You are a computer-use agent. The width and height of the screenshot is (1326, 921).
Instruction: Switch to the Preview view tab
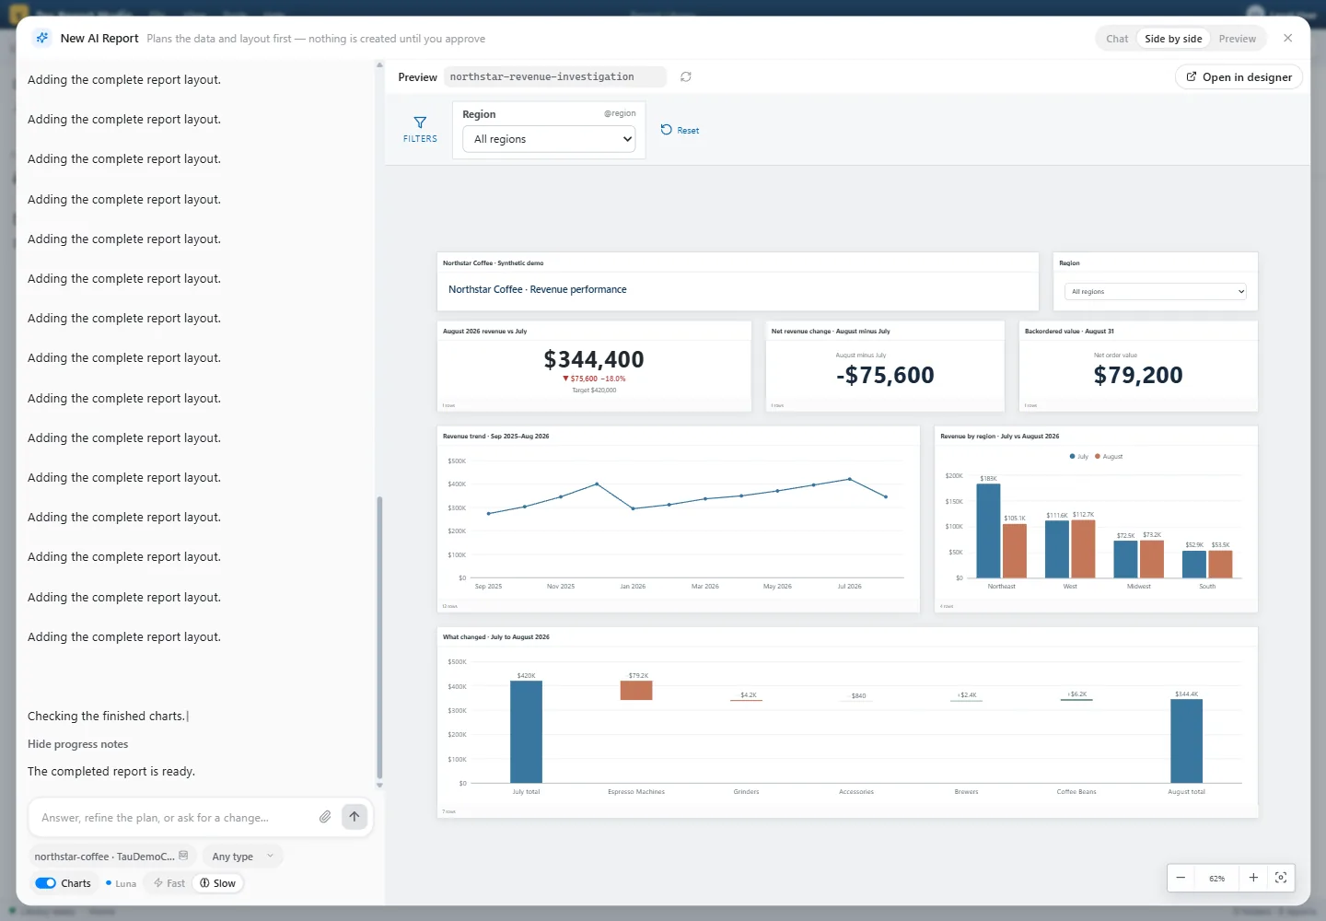[x=1238, y=39]
